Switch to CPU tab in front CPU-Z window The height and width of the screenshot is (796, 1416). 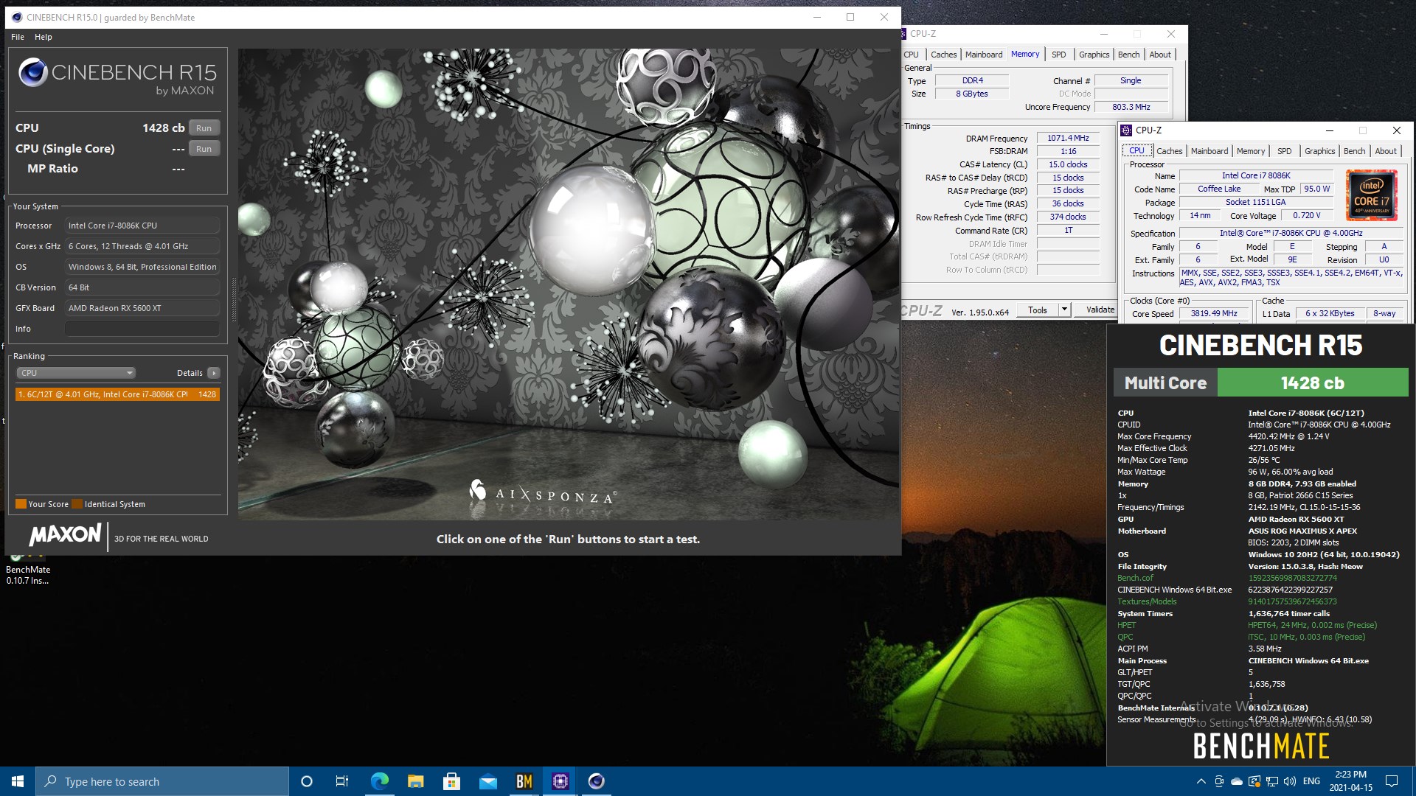[1136, 150]
